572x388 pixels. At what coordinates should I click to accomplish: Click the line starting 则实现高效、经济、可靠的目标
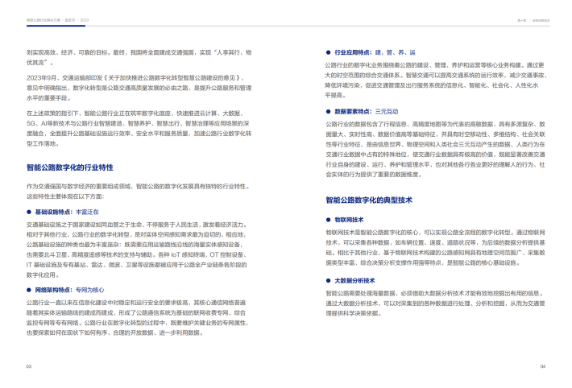tap(139, 52)
